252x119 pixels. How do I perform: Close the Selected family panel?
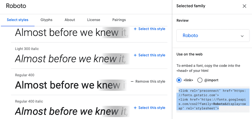[244, 6]
